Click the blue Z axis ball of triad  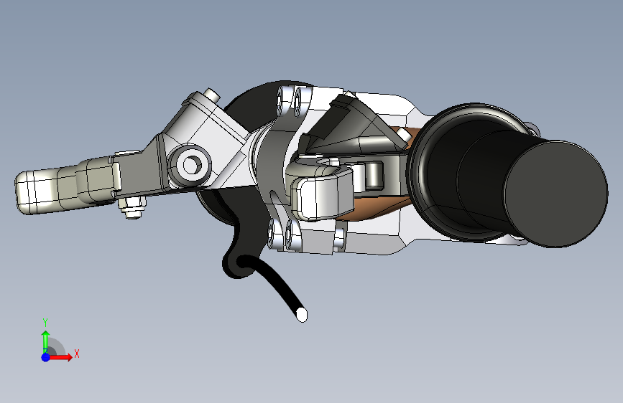pyautogui.click(x=46, y=357)
